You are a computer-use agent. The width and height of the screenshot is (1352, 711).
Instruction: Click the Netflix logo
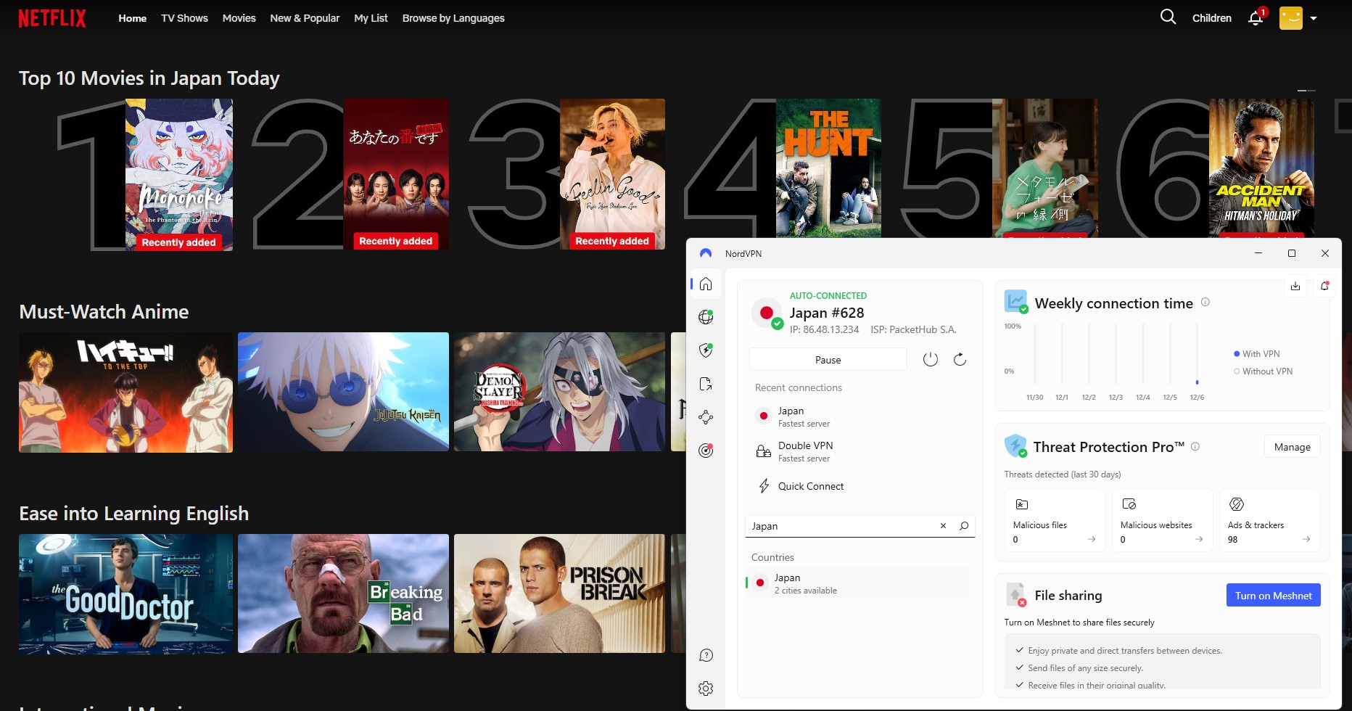pyautogui.click(x=52, y=18)
